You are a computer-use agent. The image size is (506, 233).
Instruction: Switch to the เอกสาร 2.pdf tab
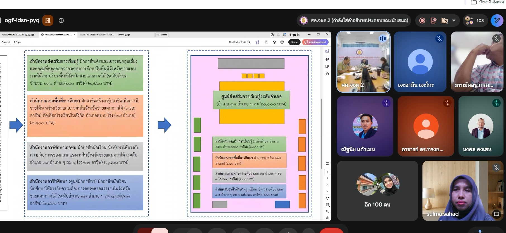point(124,35)
